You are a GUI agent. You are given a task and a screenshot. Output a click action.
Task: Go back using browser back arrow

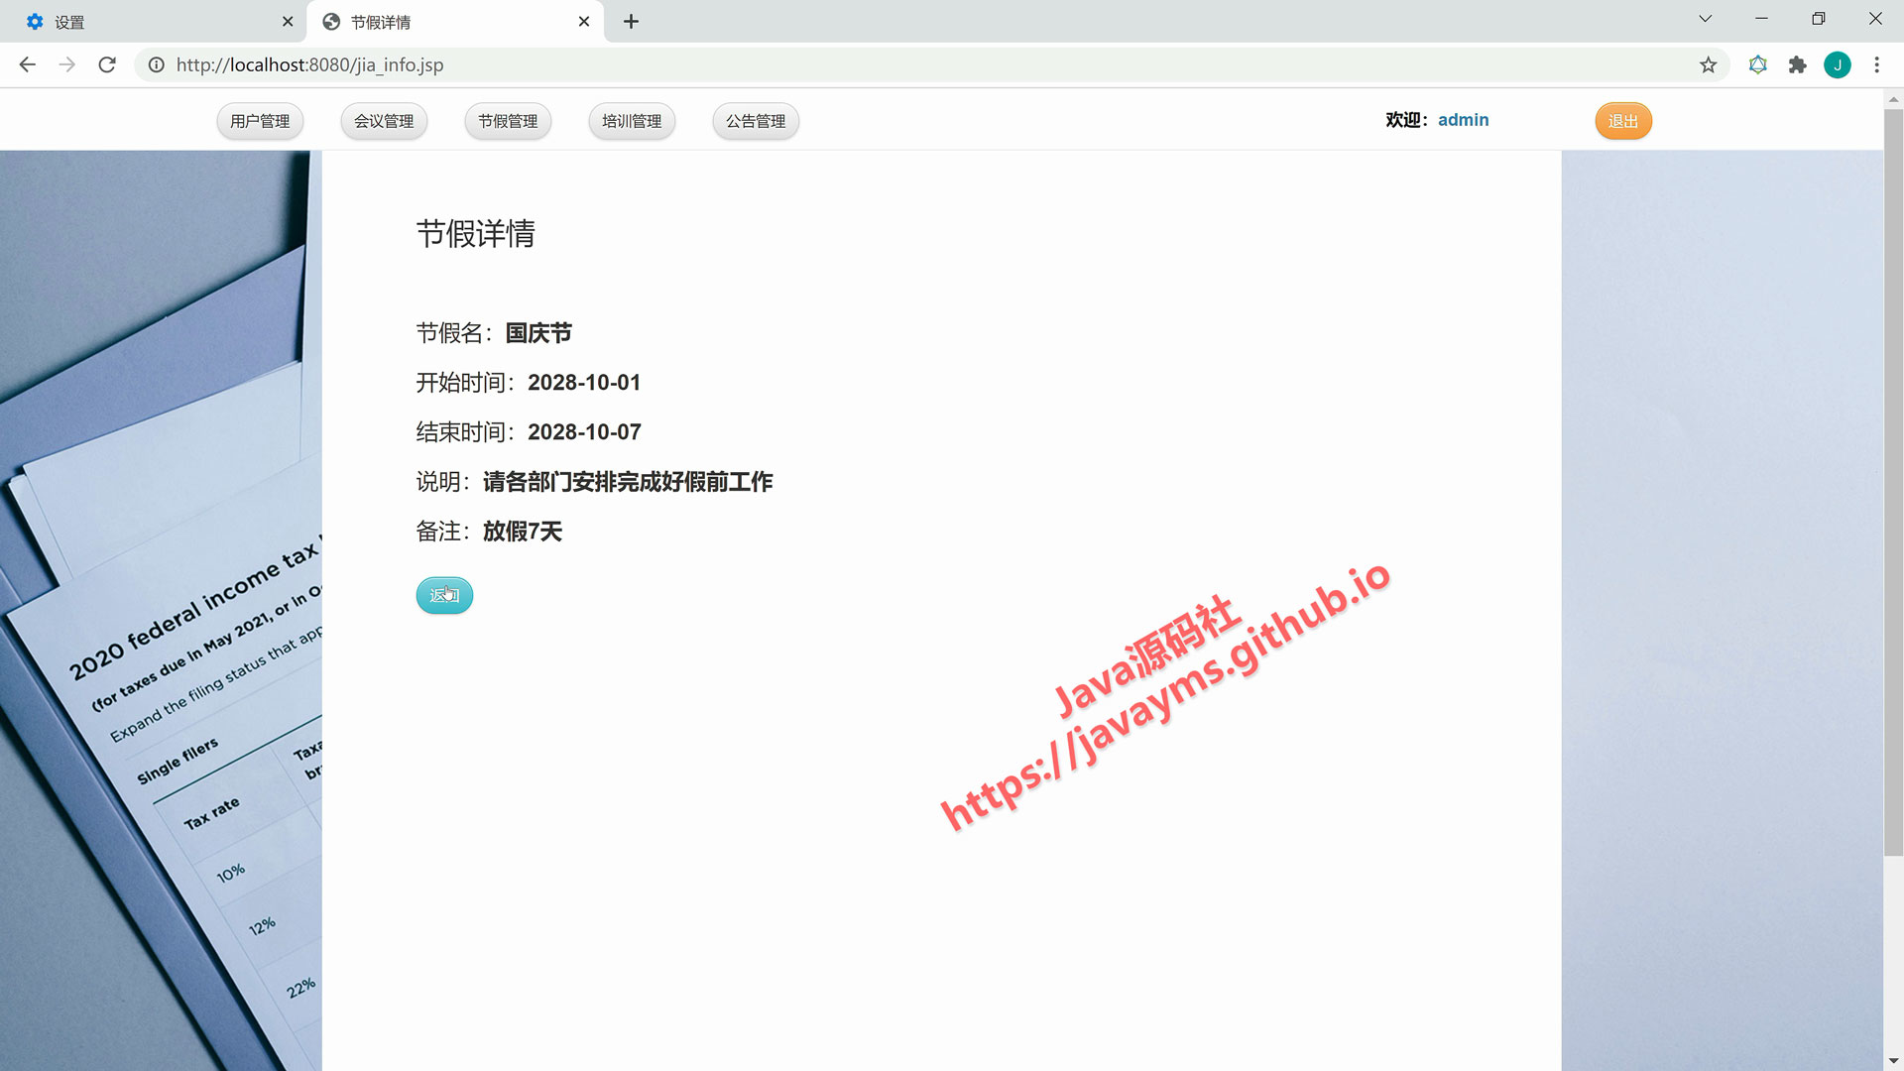point(27,64)
